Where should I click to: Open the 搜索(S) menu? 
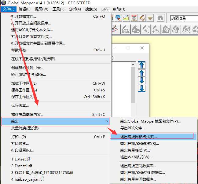pos(91,9)
